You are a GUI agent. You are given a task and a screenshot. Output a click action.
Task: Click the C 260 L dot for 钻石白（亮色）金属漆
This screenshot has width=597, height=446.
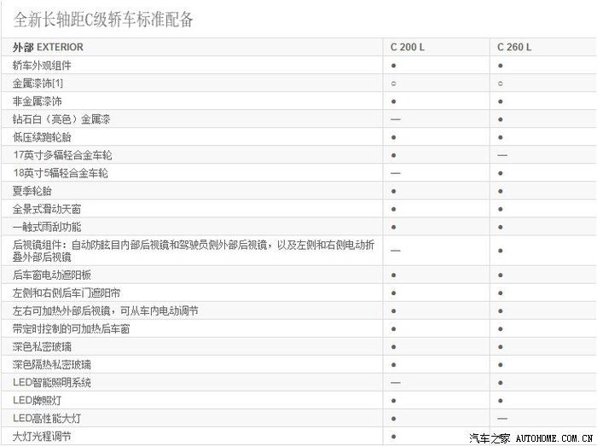click(501, 119)
